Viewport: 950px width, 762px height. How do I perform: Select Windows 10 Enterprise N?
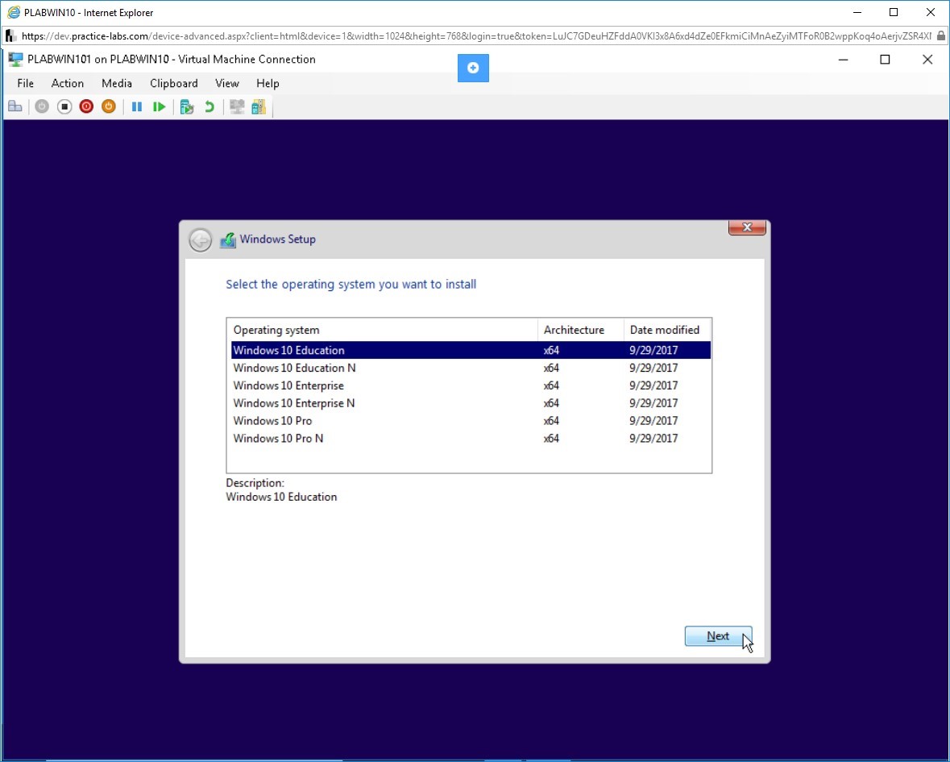click(471, 403)
